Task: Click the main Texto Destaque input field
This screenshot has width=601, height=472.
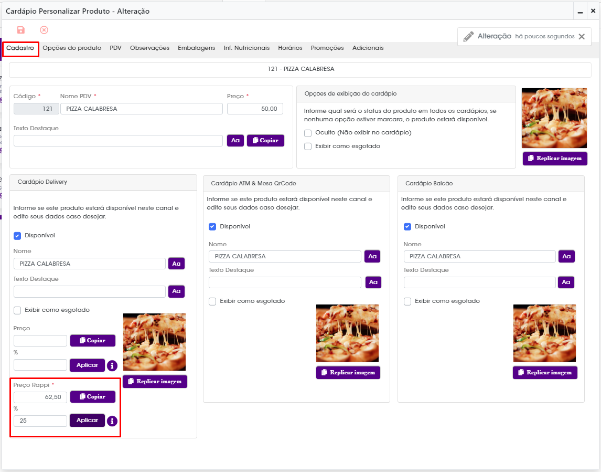Action: tap(118, 141)
